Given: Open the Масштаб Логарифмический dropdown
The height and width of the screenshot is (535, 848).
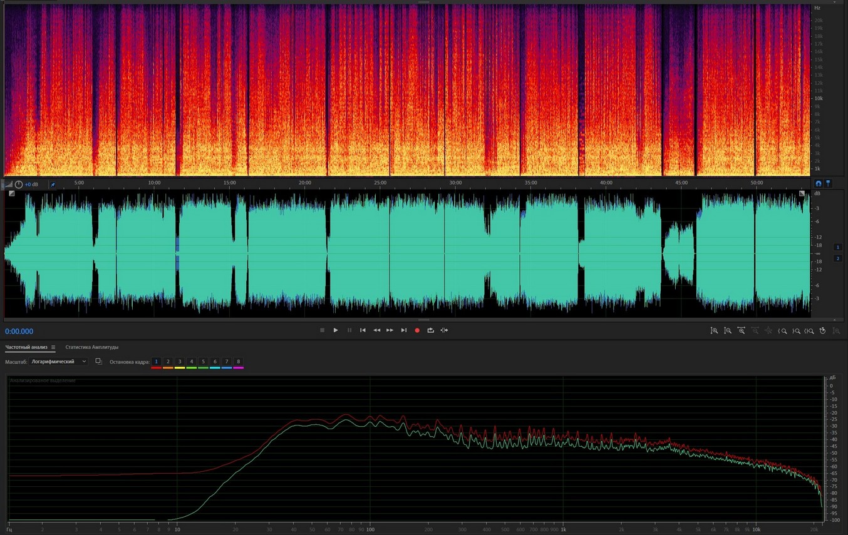Looking at the screenshot, I should tap(59, 362).
